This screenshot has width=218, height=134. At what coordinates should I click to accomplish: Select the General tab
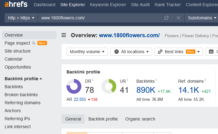coord(73,119)
